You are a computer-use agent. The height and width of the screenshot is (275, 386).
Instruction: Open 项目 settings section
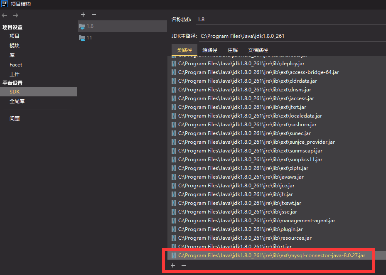tap(14, 36)
